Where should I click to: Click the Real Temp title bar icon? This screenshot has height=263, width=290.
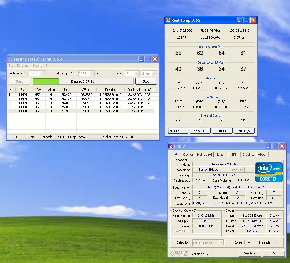[x=168, y=20]
